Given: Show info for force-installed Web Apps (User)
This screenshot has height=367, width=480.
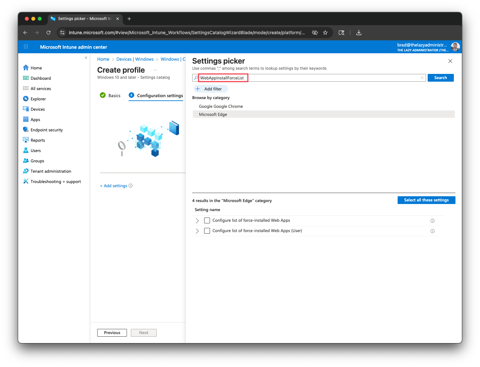Looking at the screenshot, I should 433,231.
